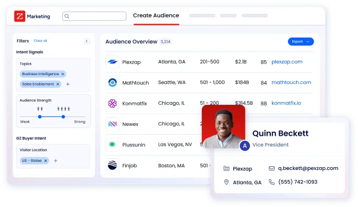Screen dimensions: 358x207
Task: Click the q.beckett@pexzap.com email address
Action: pos(308,168)
